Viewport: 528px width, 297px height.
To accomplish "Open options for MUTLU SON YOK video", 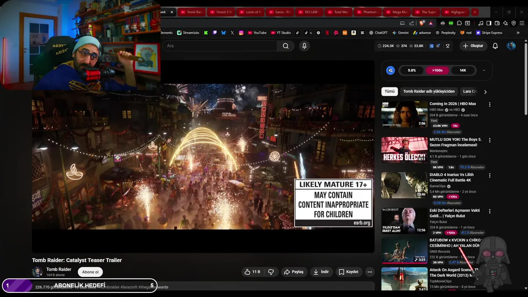I will point(490,140).
